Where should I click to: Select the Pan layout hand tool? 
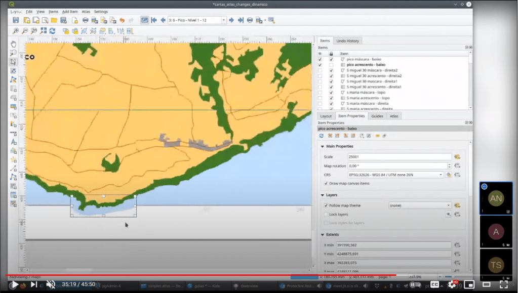14,44
